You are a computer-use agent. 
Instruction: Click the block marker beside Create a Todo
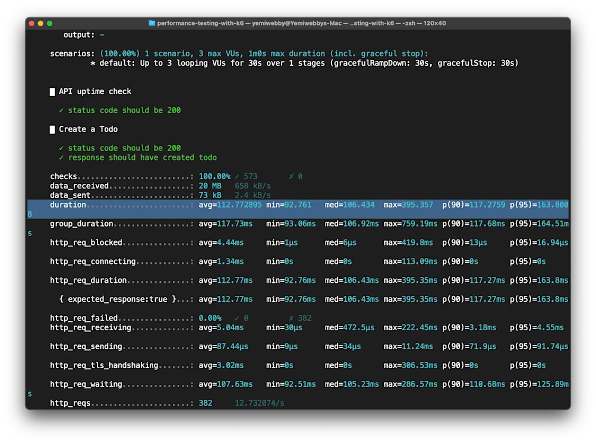coord(52,129)
